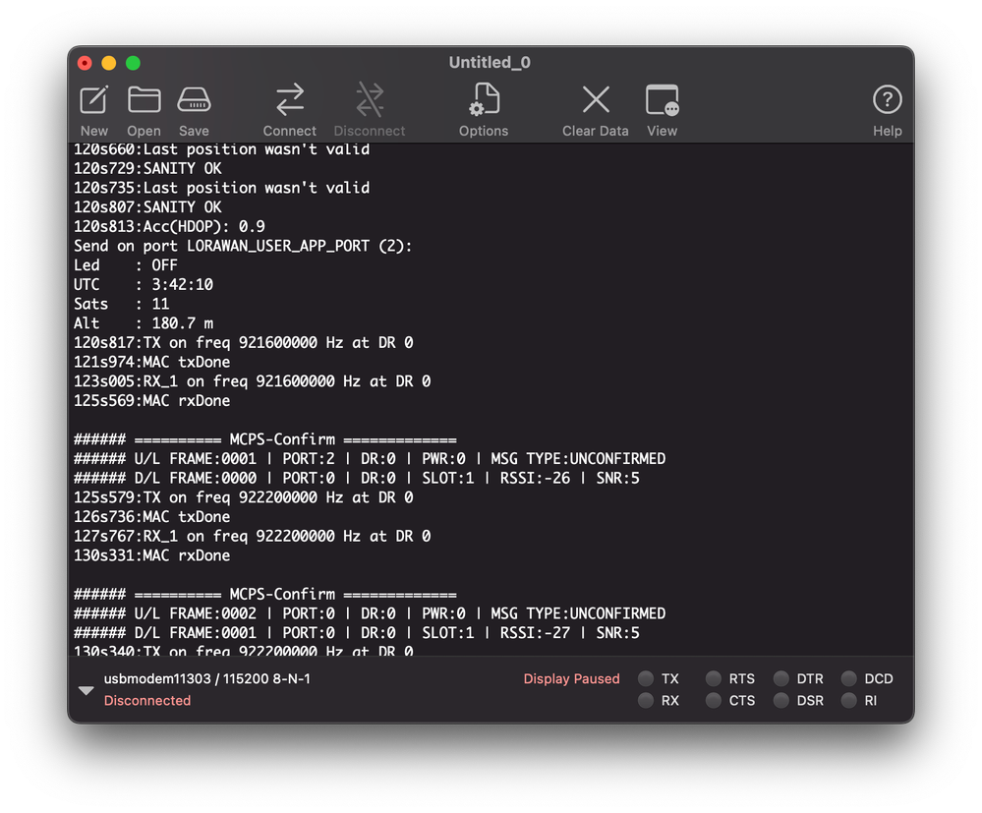Connect to the serial port
The width and height of the screenshot is (982, 813).
click(x=289, y=110)
